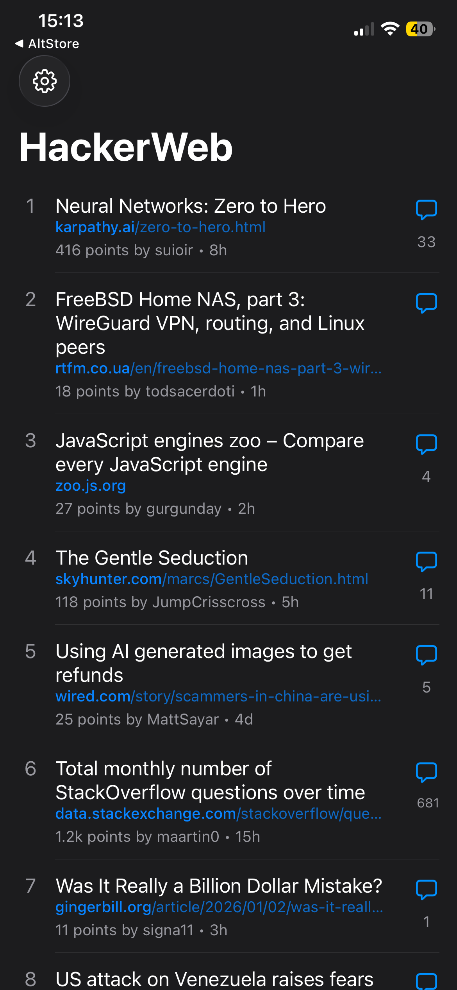Tap comment icon for Venezuela story

click(426, 981)
